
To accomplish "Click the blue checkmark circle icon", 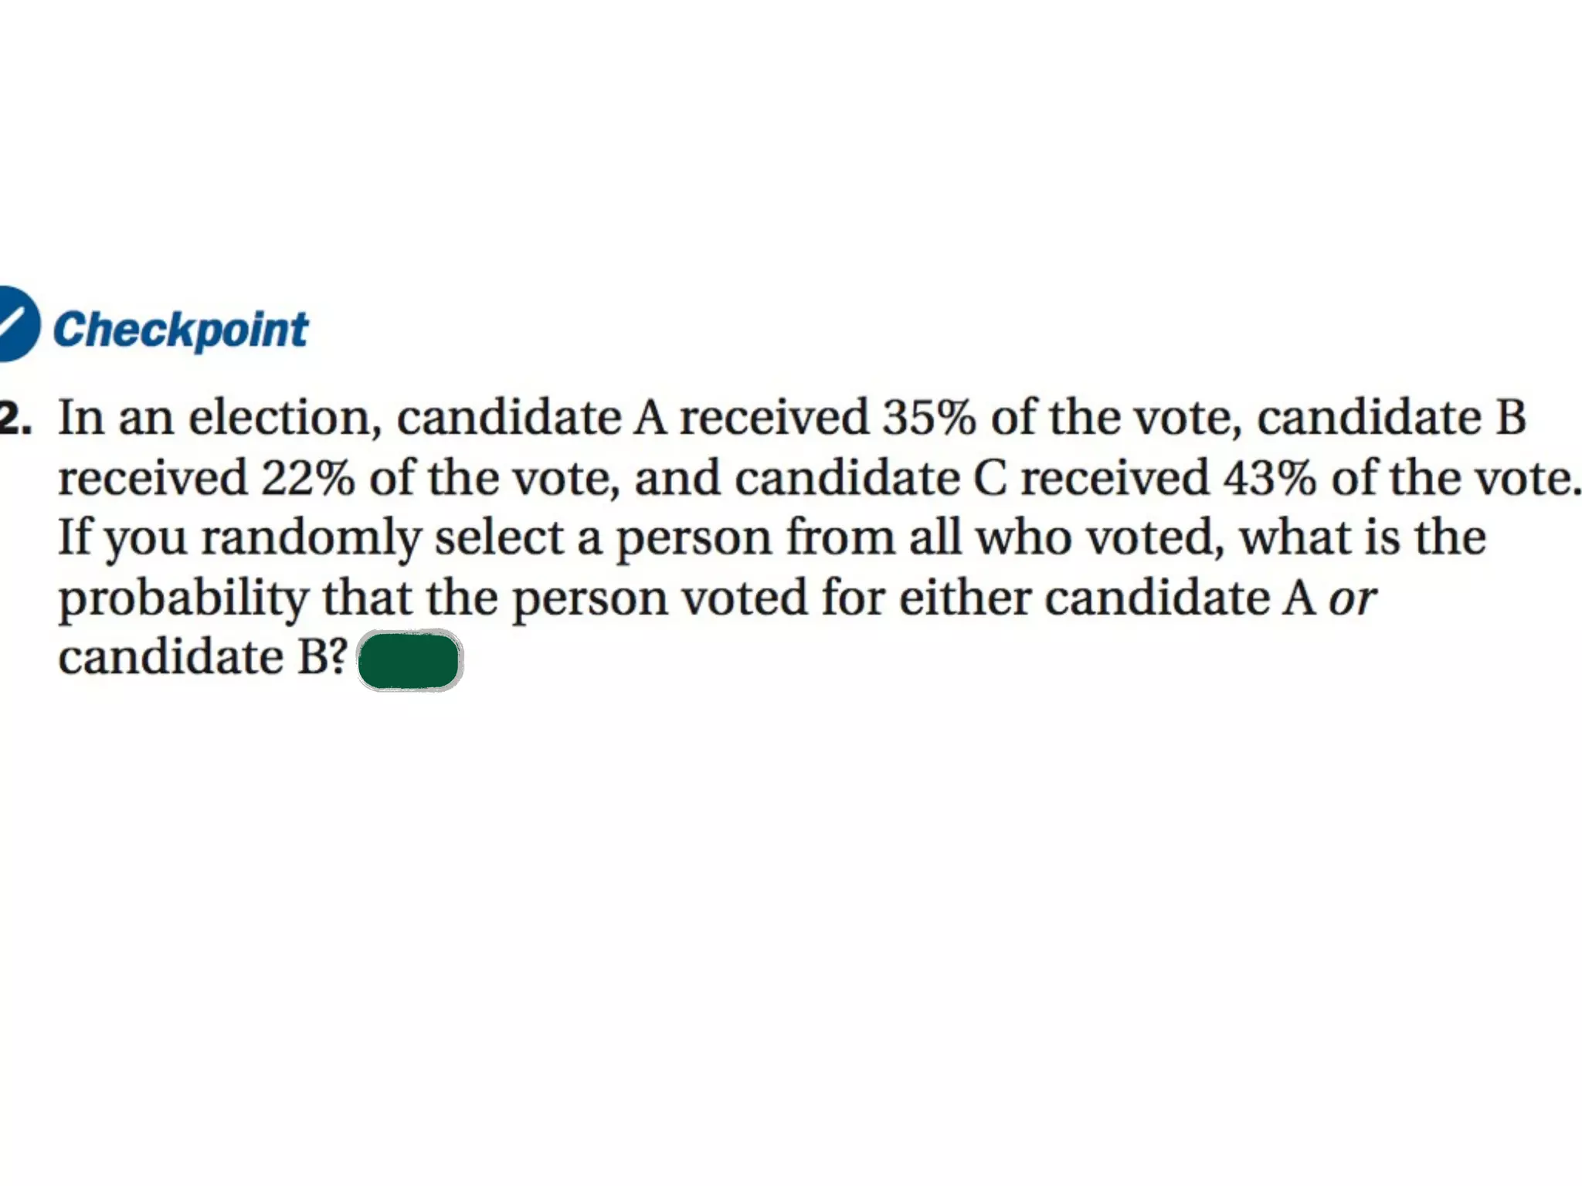I will tap(19, 324).
